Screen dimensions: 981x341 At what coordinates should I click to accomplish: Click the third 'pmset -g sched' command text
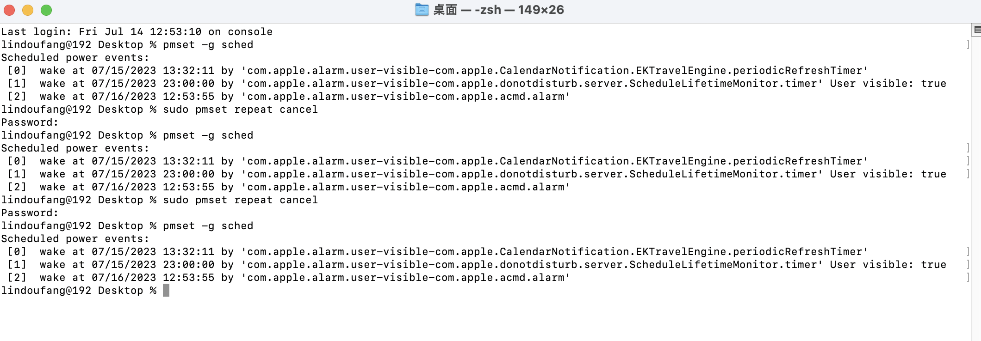208,226
